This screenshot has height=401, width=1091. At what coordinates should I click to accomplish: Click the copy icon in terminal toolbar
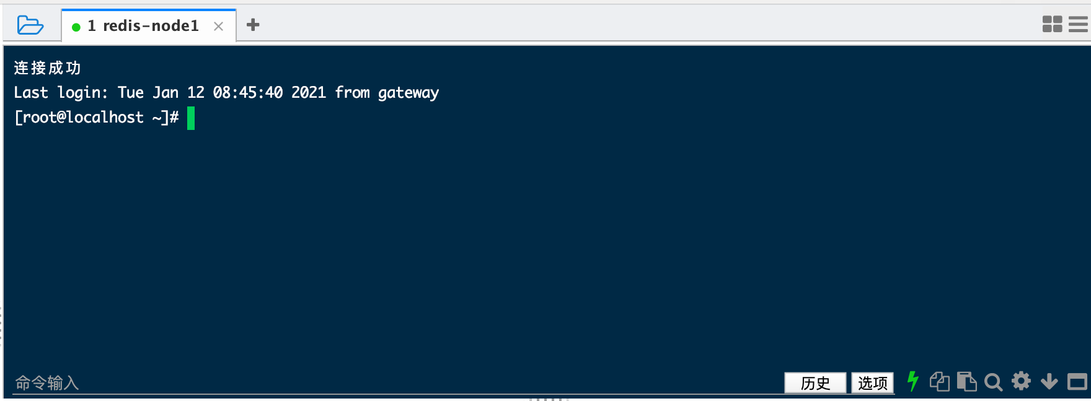click(x=940, y=382)
